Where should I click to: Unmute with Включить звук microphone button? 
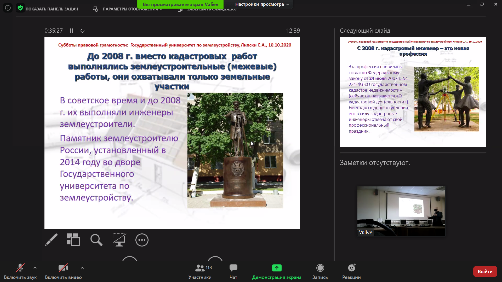click(x=20, y=272)
